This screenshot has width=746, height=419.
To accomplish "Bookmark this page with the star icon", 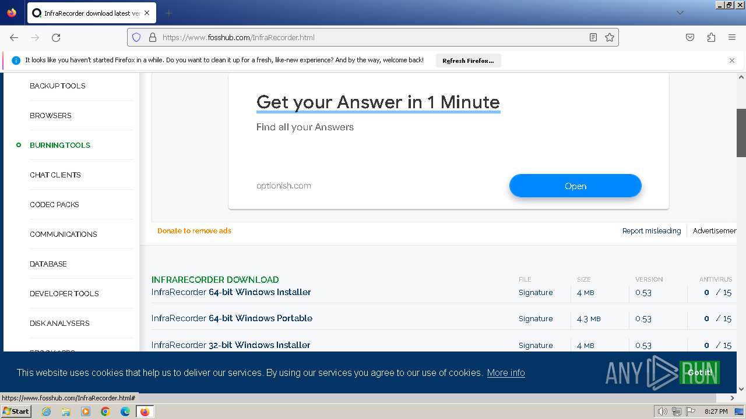I will click(x=610, y=37).
